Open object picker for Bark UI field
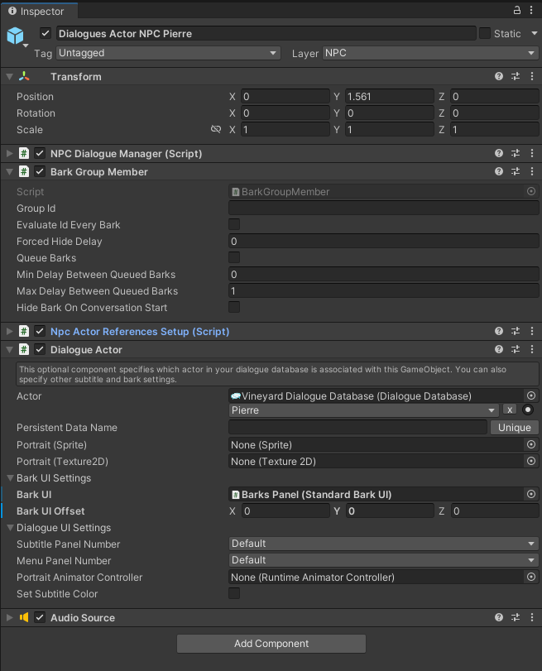The image size is (542, 671). point(531,494)
